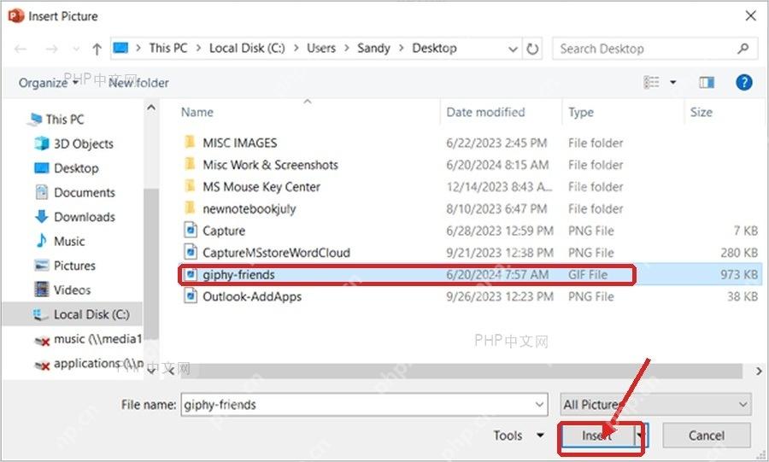Open the recent locations dropdown arrow

tap(76, 49)
